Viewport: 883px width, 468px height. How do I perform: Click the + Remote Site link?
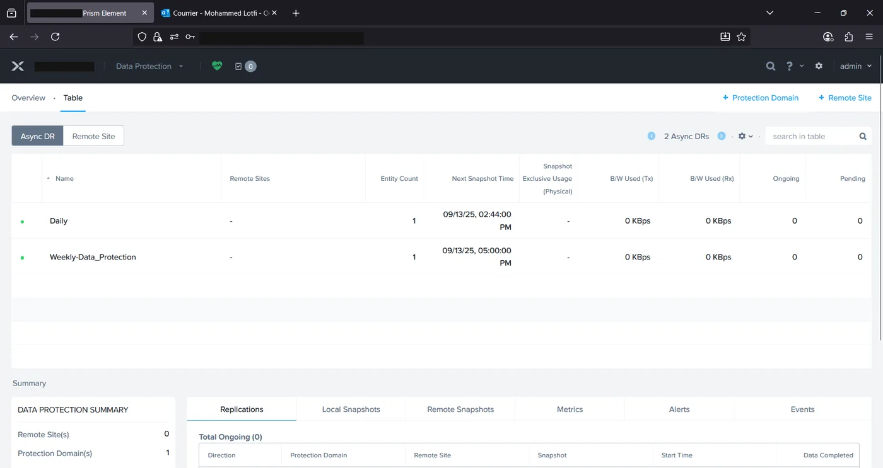pyautogui.click(x=845, y=98)
